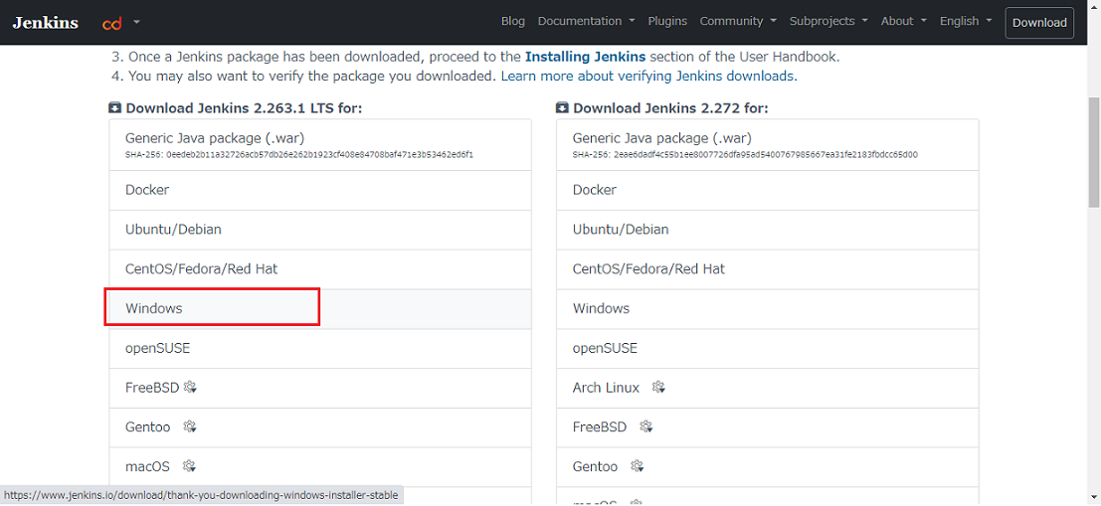Viewport: 1101px width, 506px height.
Task: Click the CD Foundation logo icon
Action: pos(112,23)
